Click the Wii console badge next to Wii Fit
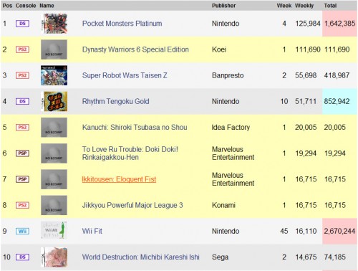Screen dimensions: 358x271 22,231
